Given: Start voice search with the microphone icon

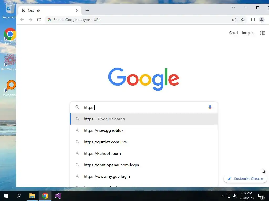Looking at the screenshot, I should point(210,107).
